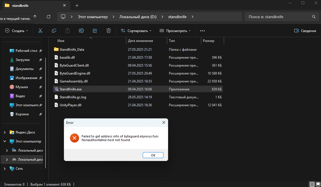Screen dimensions: 321x187
Task: Select ByteGuardEngine.dll file
Action: pos(138,73)
